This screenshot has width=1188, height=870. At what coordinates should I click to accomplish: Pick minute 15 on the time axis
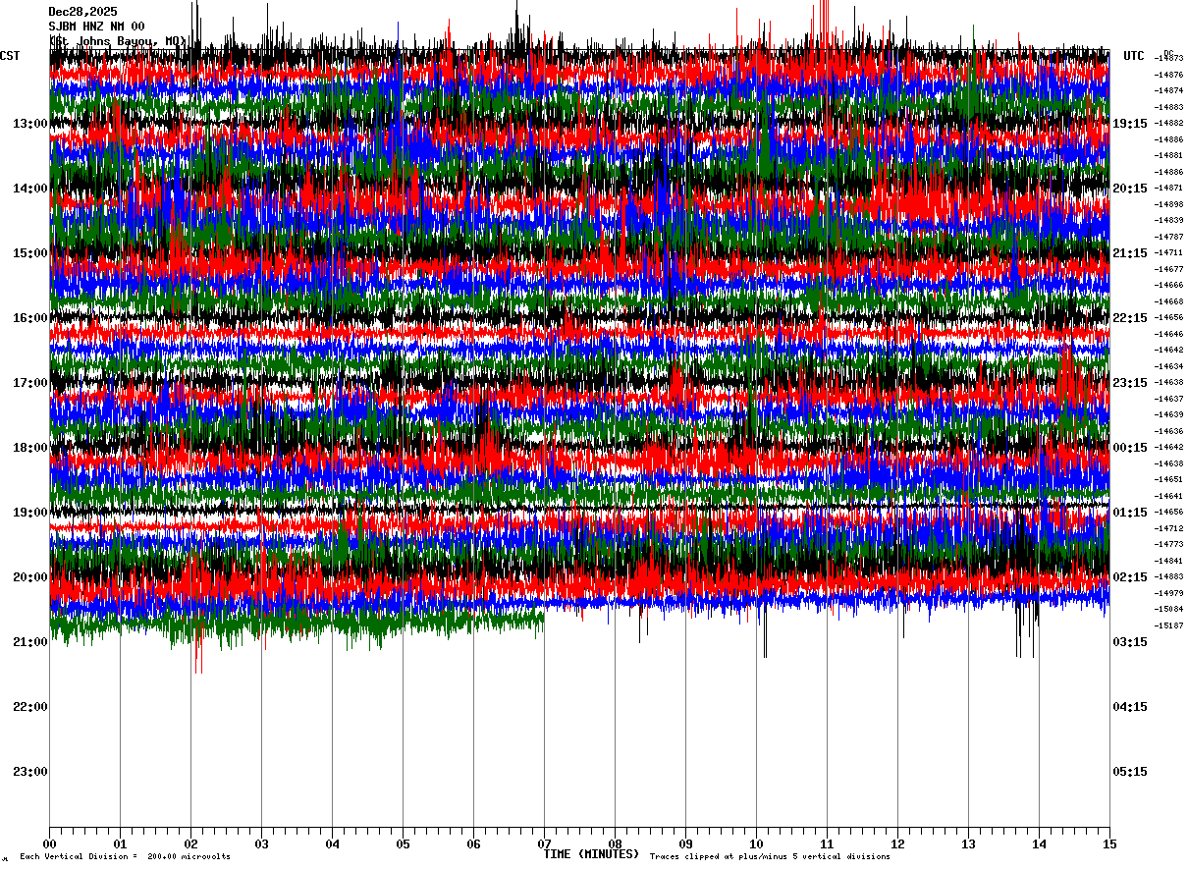pyautogui.click(x=1109, y=843)
